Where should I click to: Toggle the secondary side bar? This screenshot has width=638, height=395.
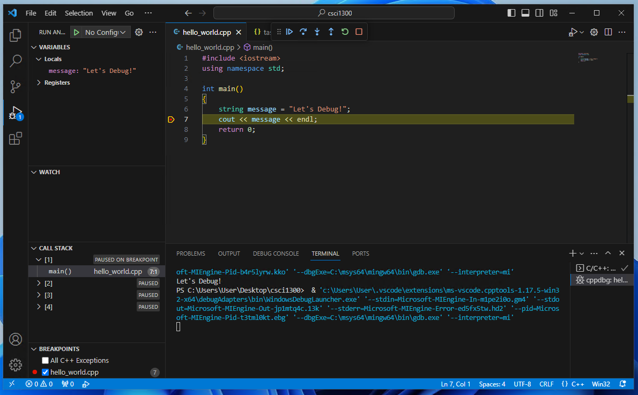(539, 13)
